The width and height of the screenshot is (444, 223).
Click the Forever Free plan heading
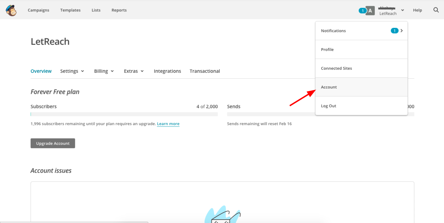pyautogui.click(x=55, y=92)
